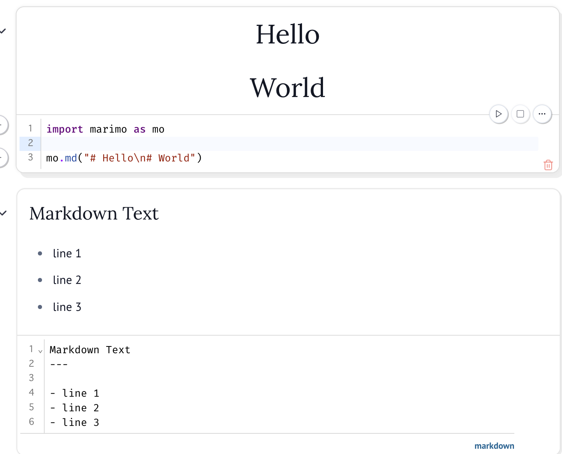Open the markdown language selector at bottom right
Viewport: 562px width, 454px height.
(494, 446)
